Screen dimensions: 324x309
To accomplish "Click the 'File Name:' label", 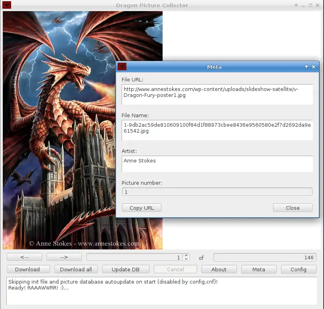I will tap(135, 116).
